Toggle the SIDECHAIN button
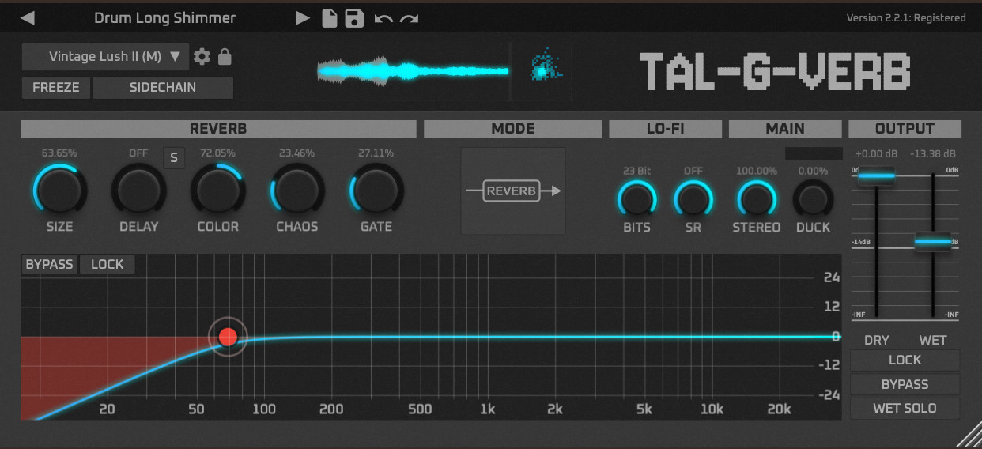 tap(163, 87)
